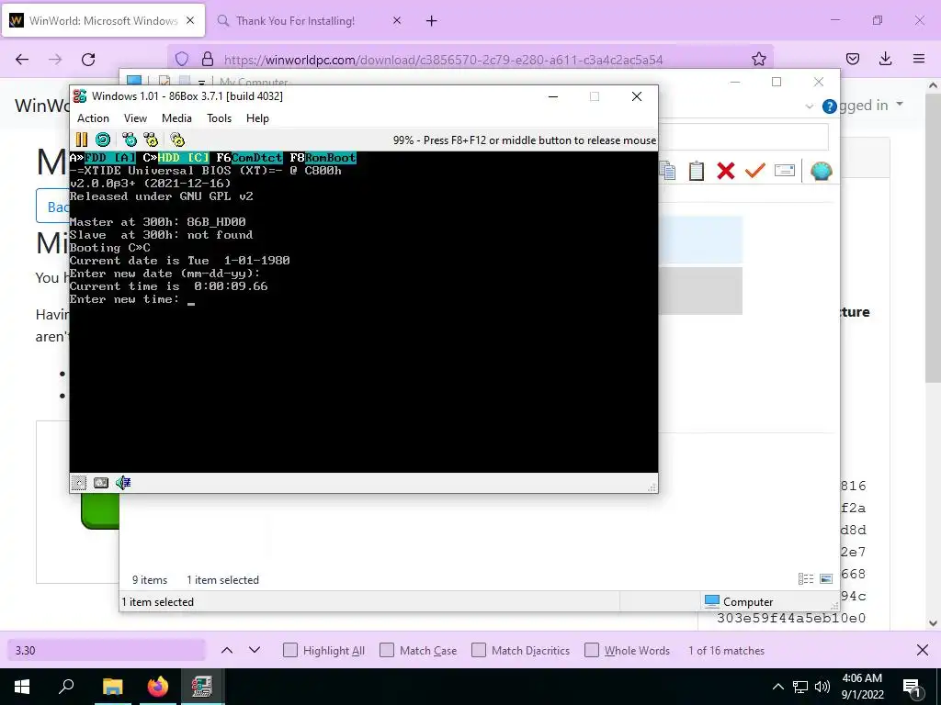Click red X delete icon in Explorer ribbon
The height and width of the screenshot is (705, 941).
click(x=726, y=171)
